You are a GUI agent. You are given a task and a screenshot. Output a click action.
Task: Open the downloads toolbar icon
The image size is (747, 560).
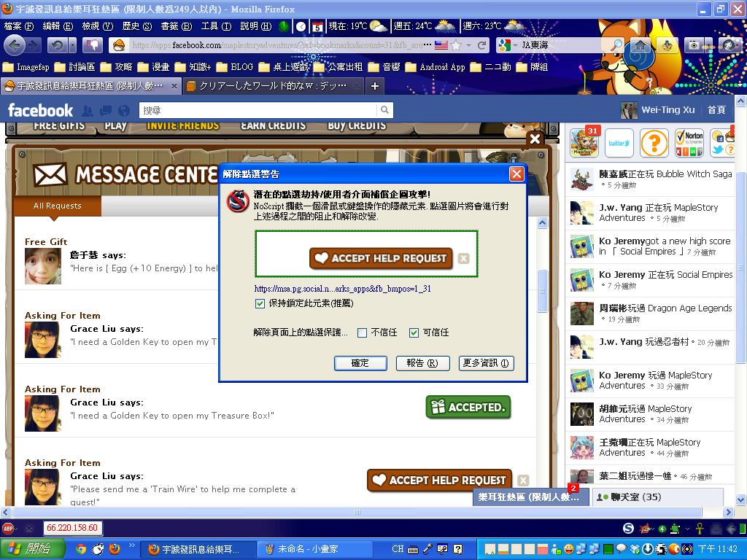click(x=667, y=45)
